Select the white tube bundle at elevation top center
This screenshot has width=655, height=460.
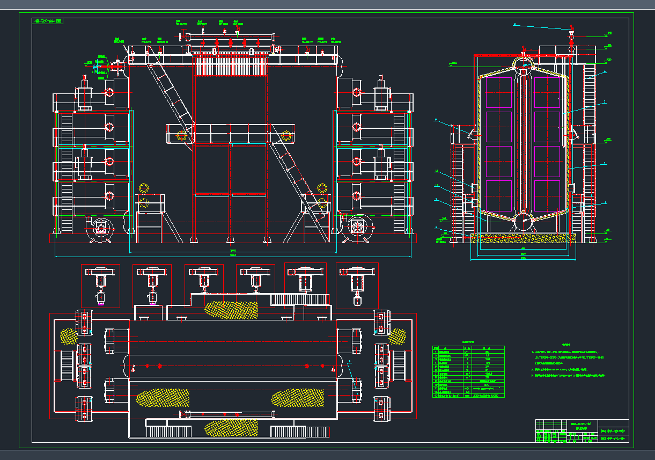point(230,66)
